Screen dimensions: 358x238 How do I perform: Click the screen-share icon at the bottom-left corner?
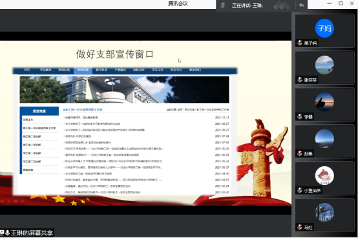(x=2, y=233)
